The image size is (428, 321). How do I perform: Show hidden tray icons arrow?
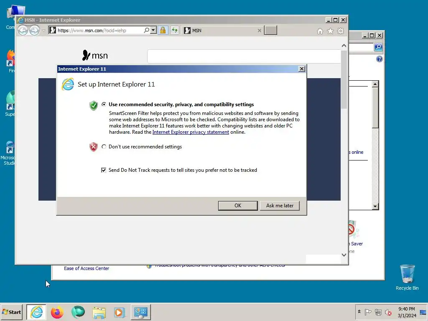[359, 312]
